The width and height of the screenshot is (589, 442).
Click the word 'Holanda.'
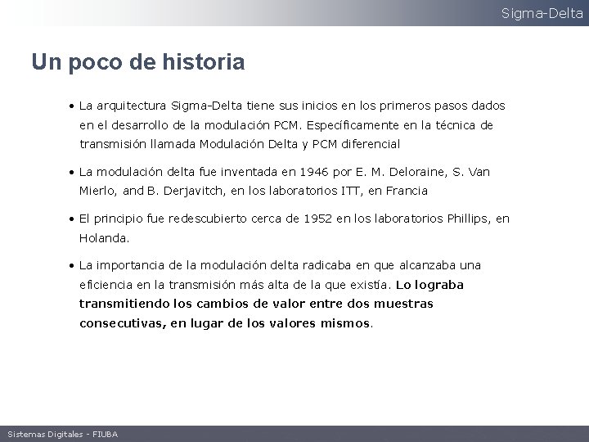(105, 238)
